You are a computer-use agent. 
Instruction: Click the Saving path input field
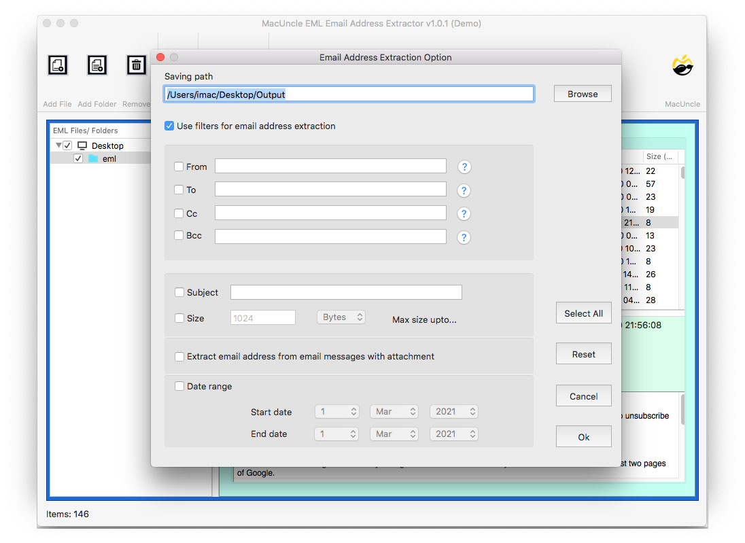click(349, 94)
